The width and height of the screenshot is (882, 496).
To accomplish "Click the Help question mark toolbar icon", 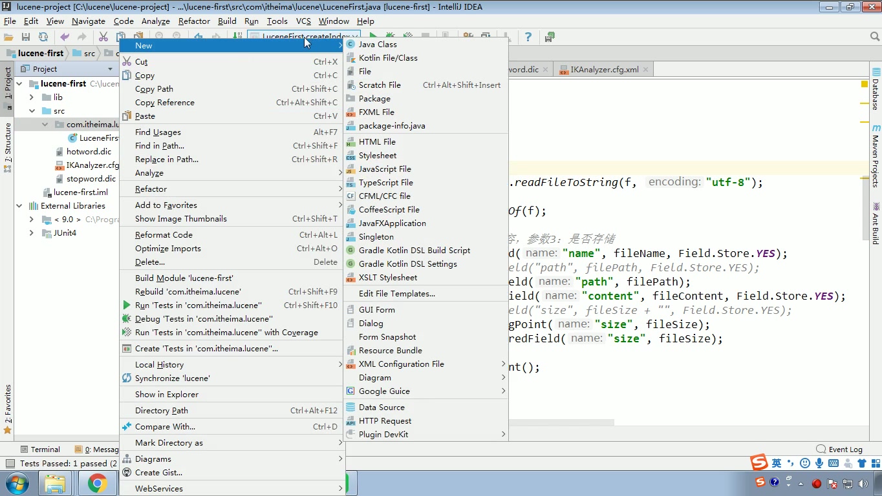I will click(x=528, y=37).
